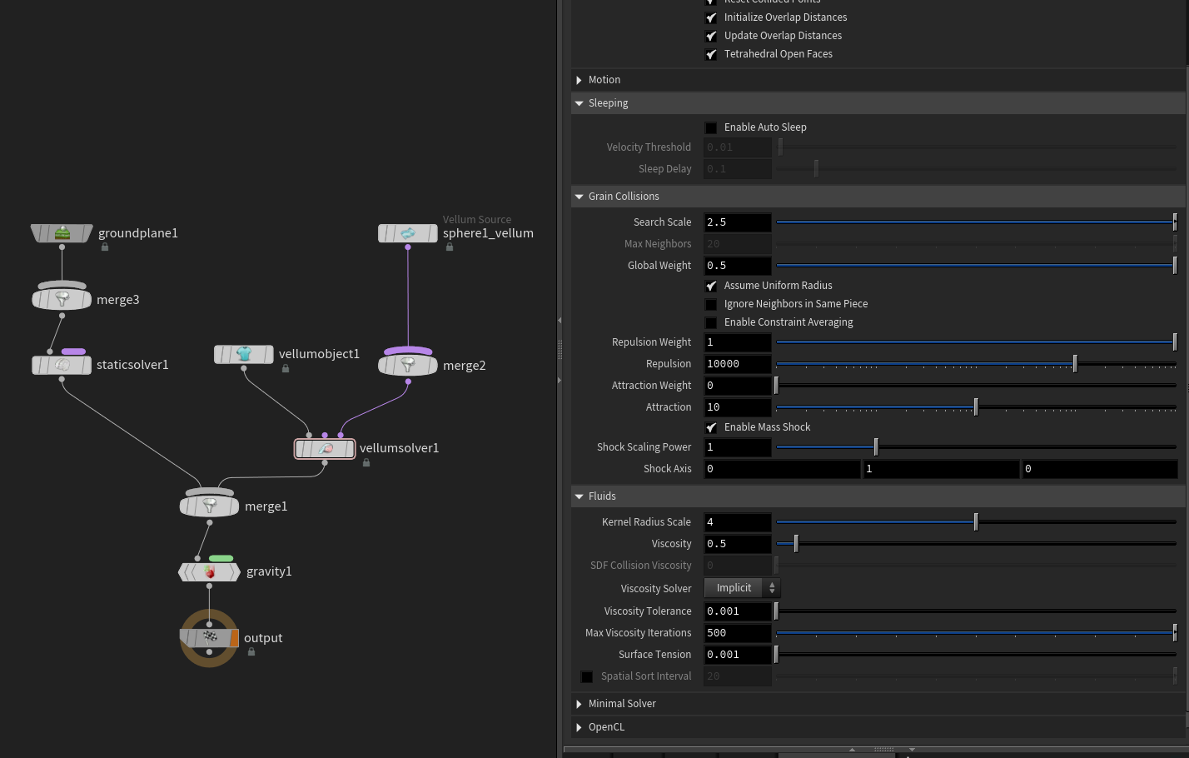Click the Repulsion slider handle
This screenshot has height=758, width=1189.
pos(1075,364)
